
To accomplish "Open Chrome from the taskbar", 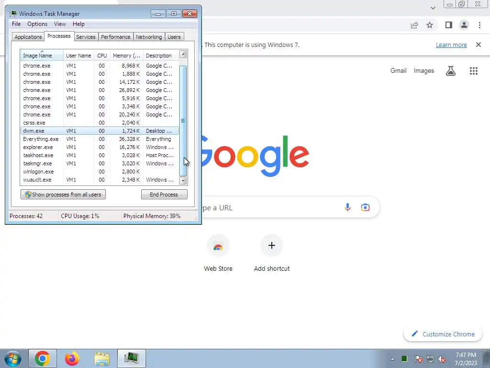I will 43,358.
